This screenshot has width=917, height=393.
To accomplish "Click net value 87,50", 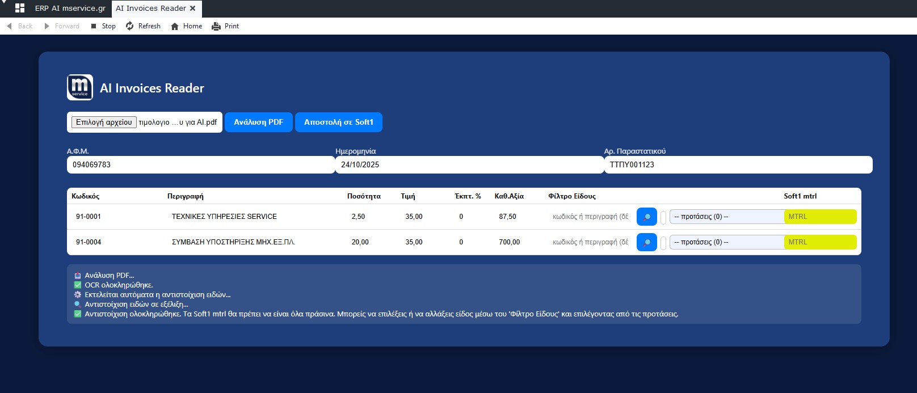I will click(507, 217).
